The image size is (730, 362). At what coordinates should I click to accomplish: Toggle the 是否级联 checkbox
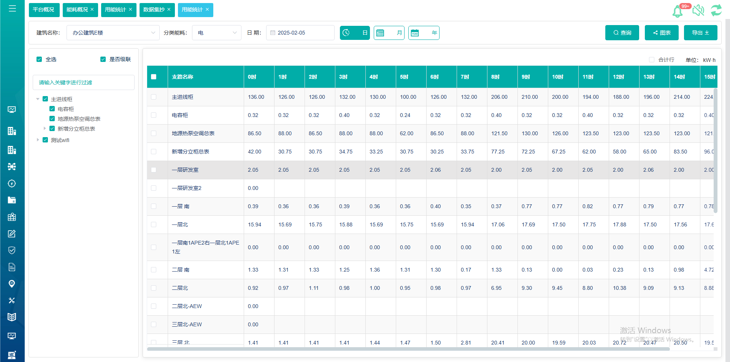click(x=103, y=59)
